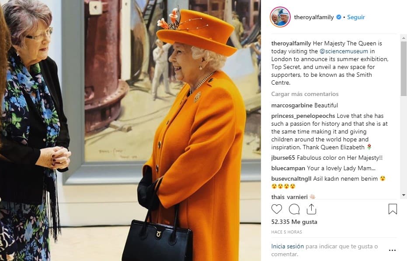
Task: Save post with bookmark icon
Action: coord(393,209)
